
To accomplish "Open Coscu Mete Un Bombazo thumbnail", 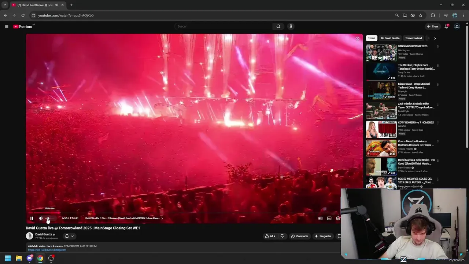I will 381,148.
